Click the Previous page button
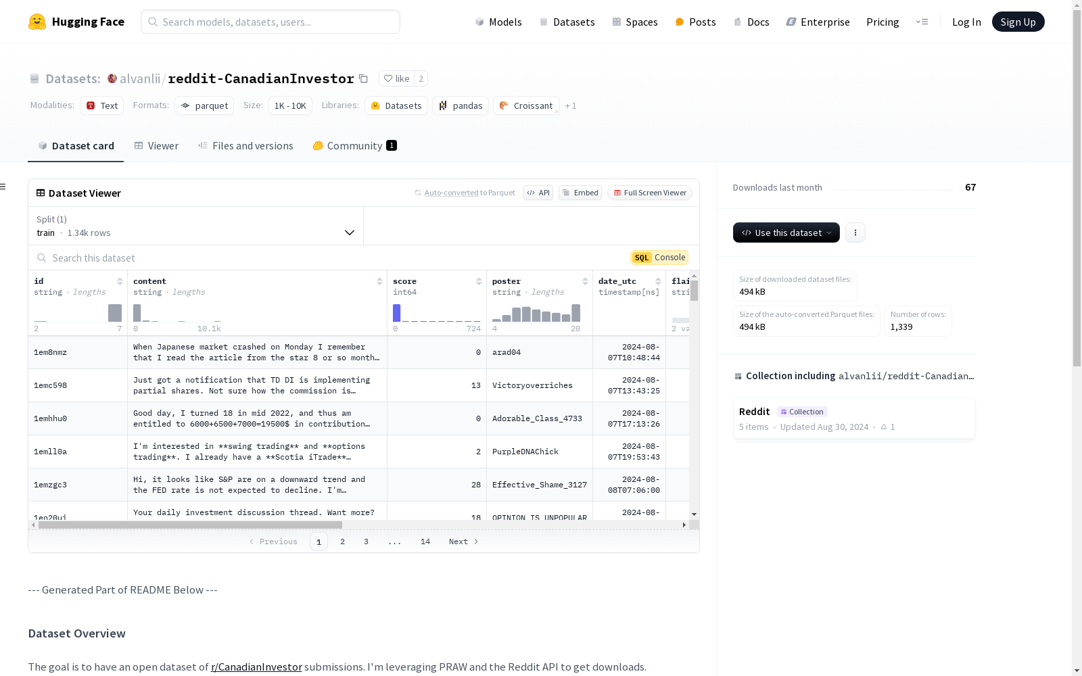This screenshot has height=676, width=1082. tap(273, 541)
